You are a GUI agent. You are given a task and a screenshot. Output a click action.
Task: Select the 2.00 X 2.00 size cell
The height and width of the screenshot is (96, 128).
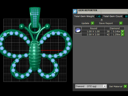point(93,35)
